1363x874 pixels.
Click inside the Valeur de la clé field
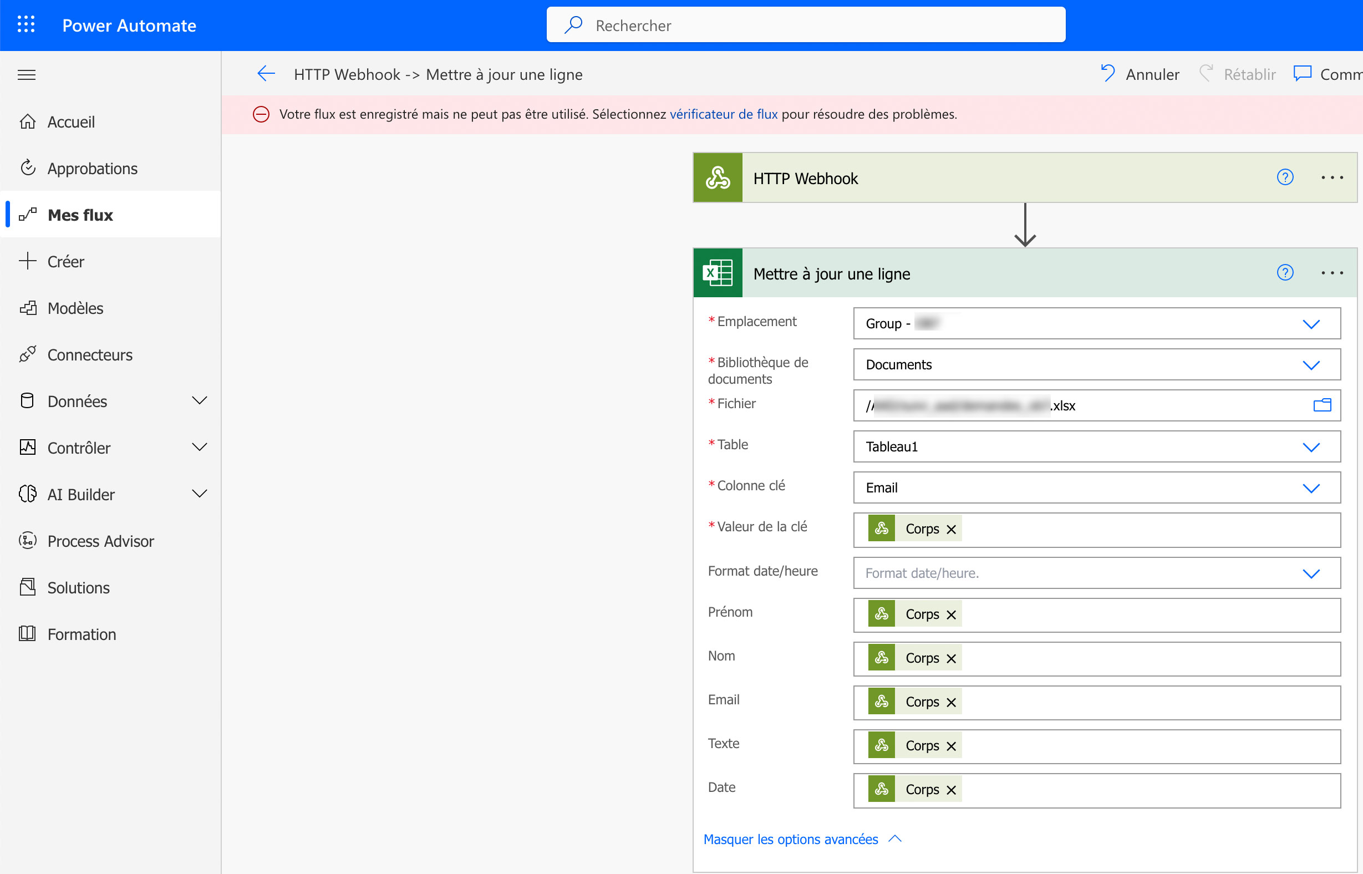pyautogui.click(x=1097, y=530)
